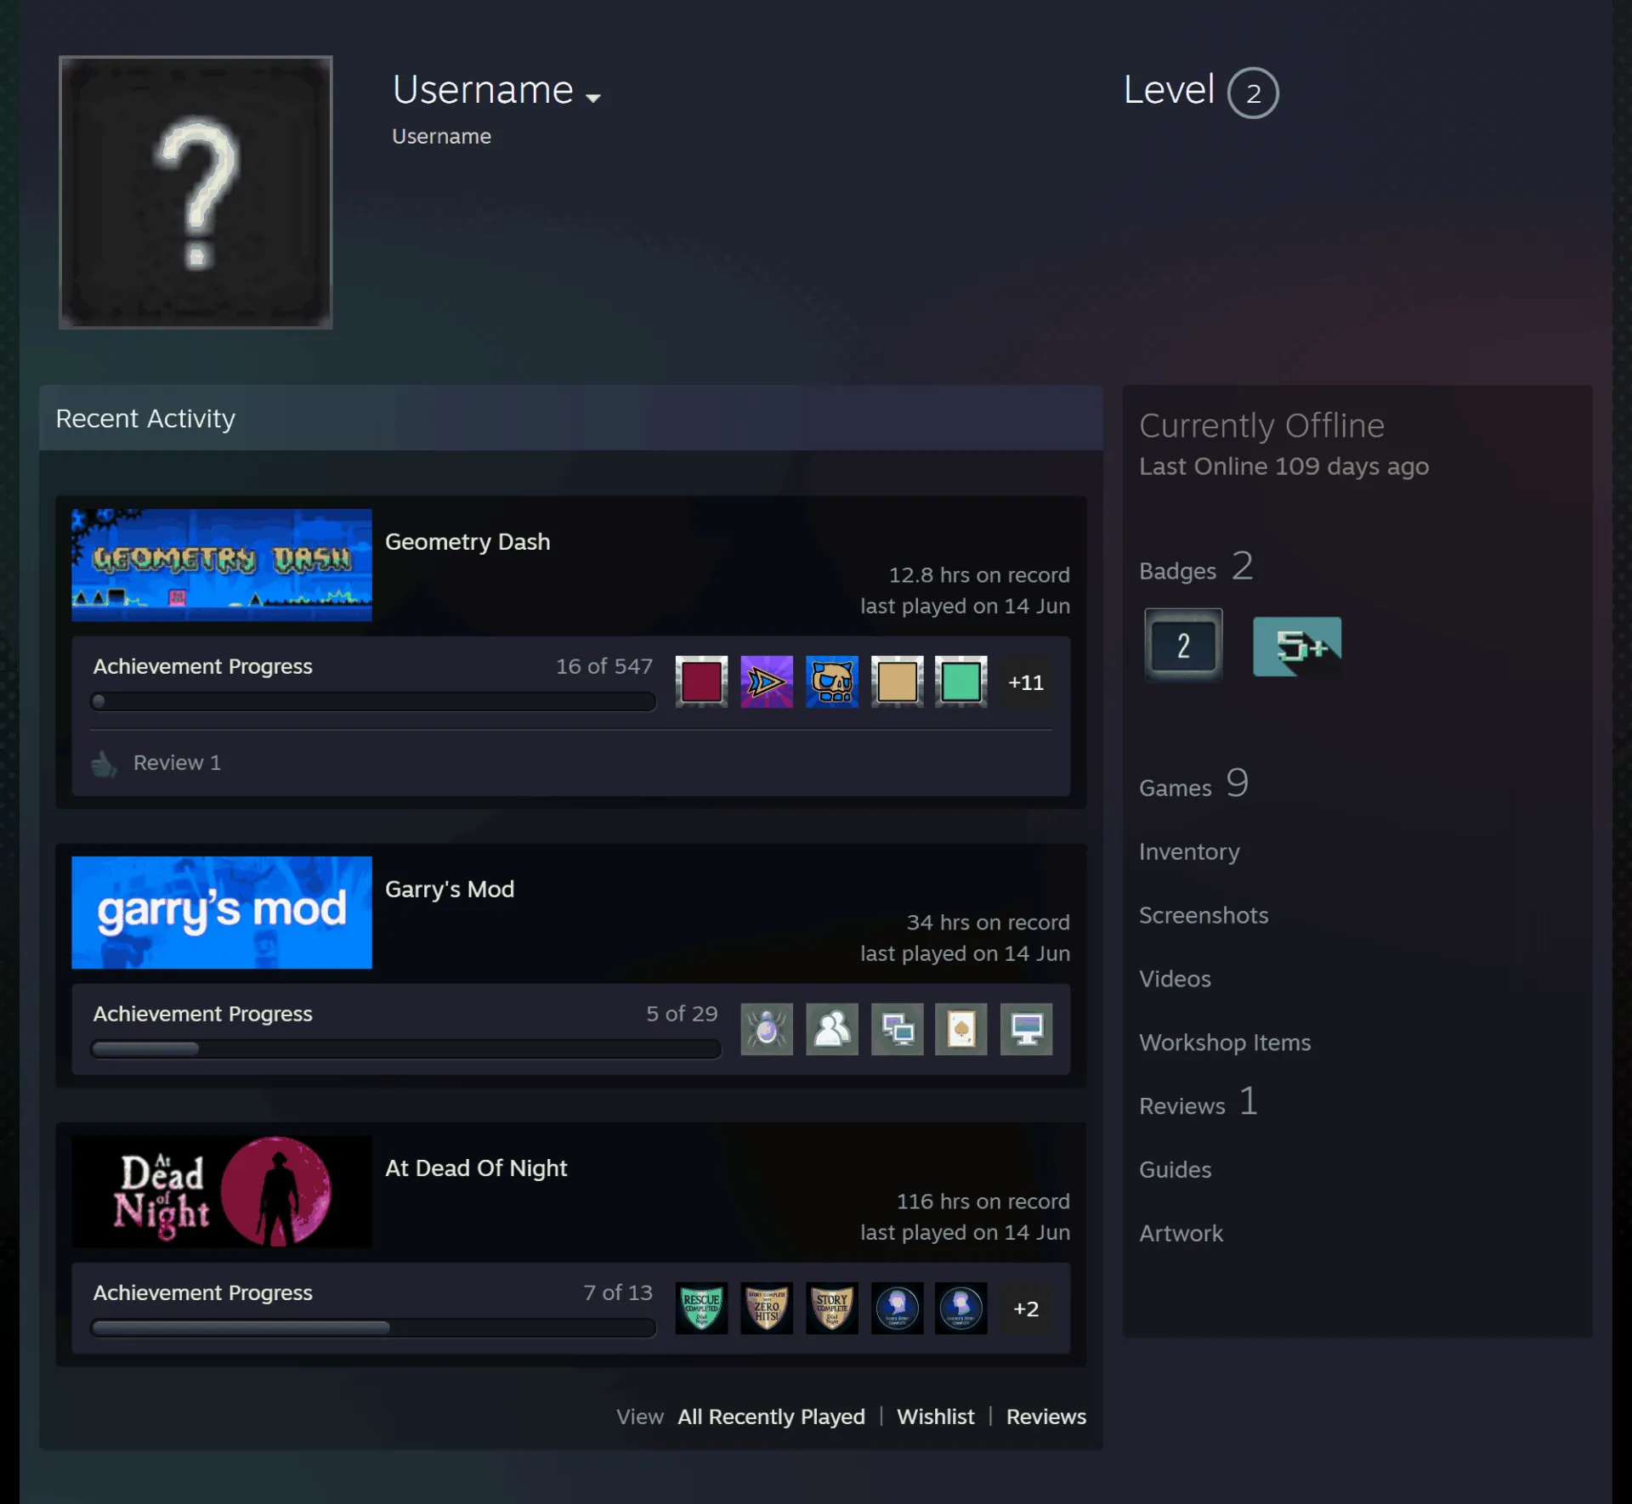The width and height of the screenshot is (1632, 1504).
Task: Open the Zero Hits achievement badge icon
Action: 767,1308
